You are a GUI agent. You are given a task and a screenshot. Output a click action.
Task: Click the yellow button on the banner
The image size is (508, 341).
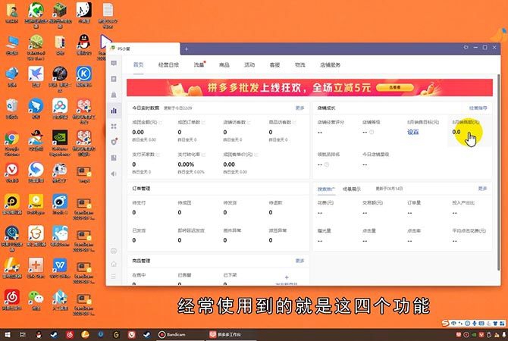pyautogui.click(x=395, y=87)
